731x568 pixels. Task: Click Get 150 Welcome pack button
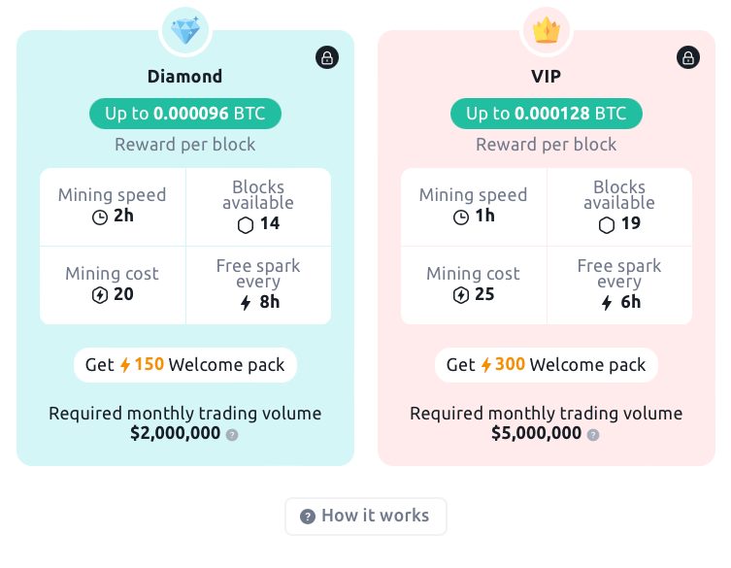(185, 365)
